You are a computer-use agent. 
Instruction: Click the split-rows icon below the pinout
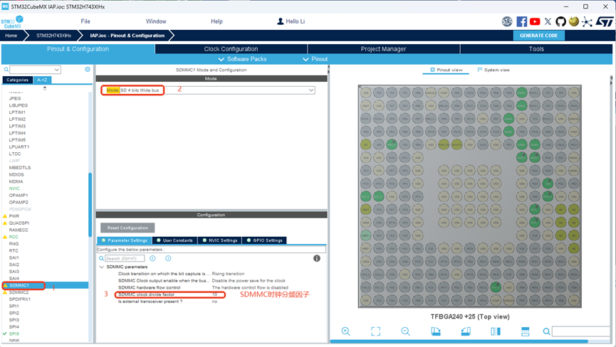[526, 331]
